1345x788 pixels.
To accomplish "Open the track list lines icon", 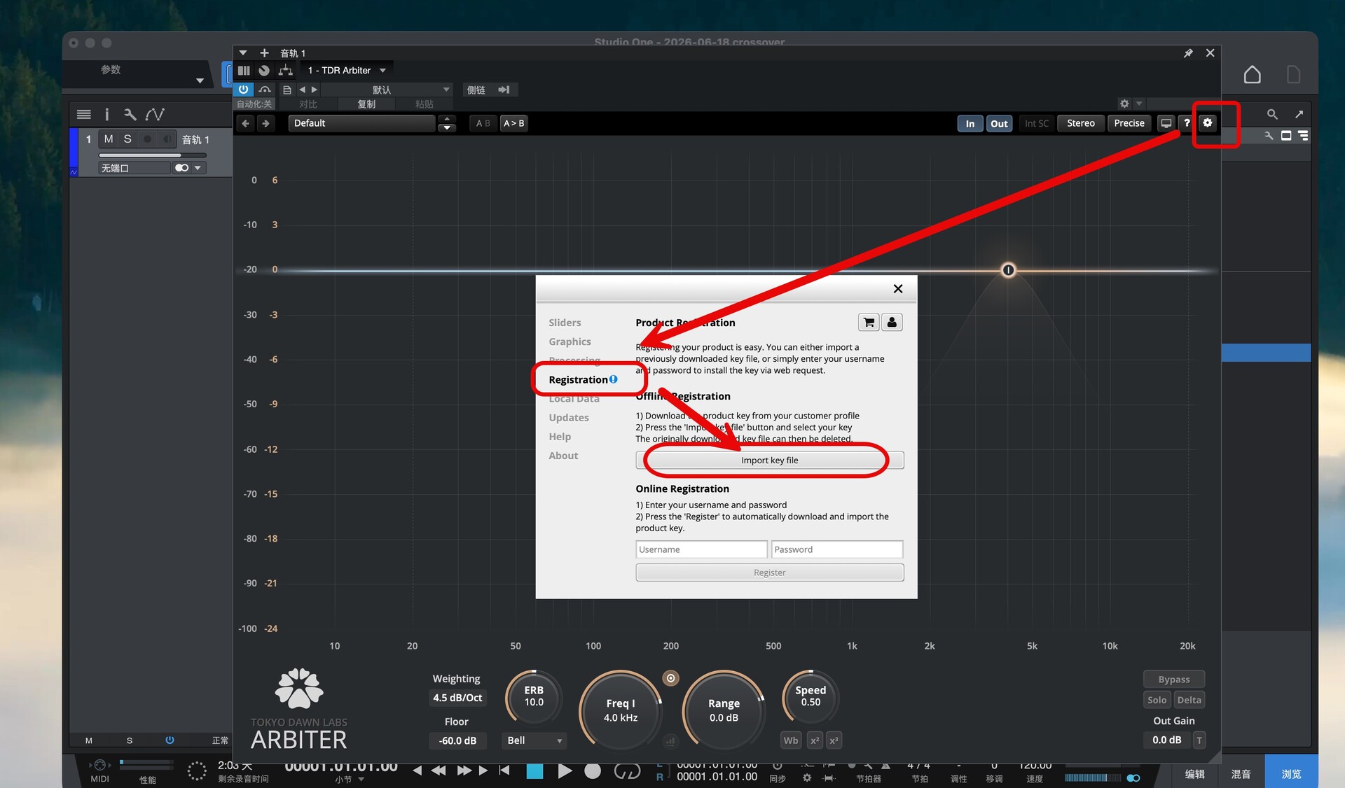I will pos(84,114).
